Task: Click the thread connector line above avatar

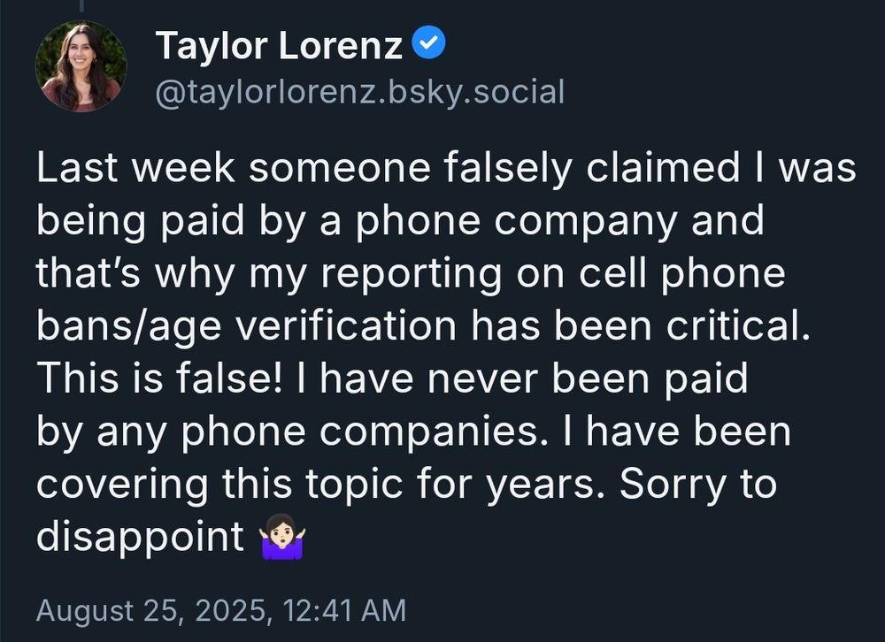Action: [80, 5]
